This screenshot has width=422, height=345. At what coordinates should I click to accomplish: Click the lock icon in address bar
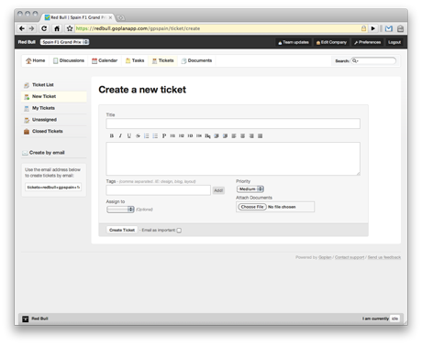point(363,28)
